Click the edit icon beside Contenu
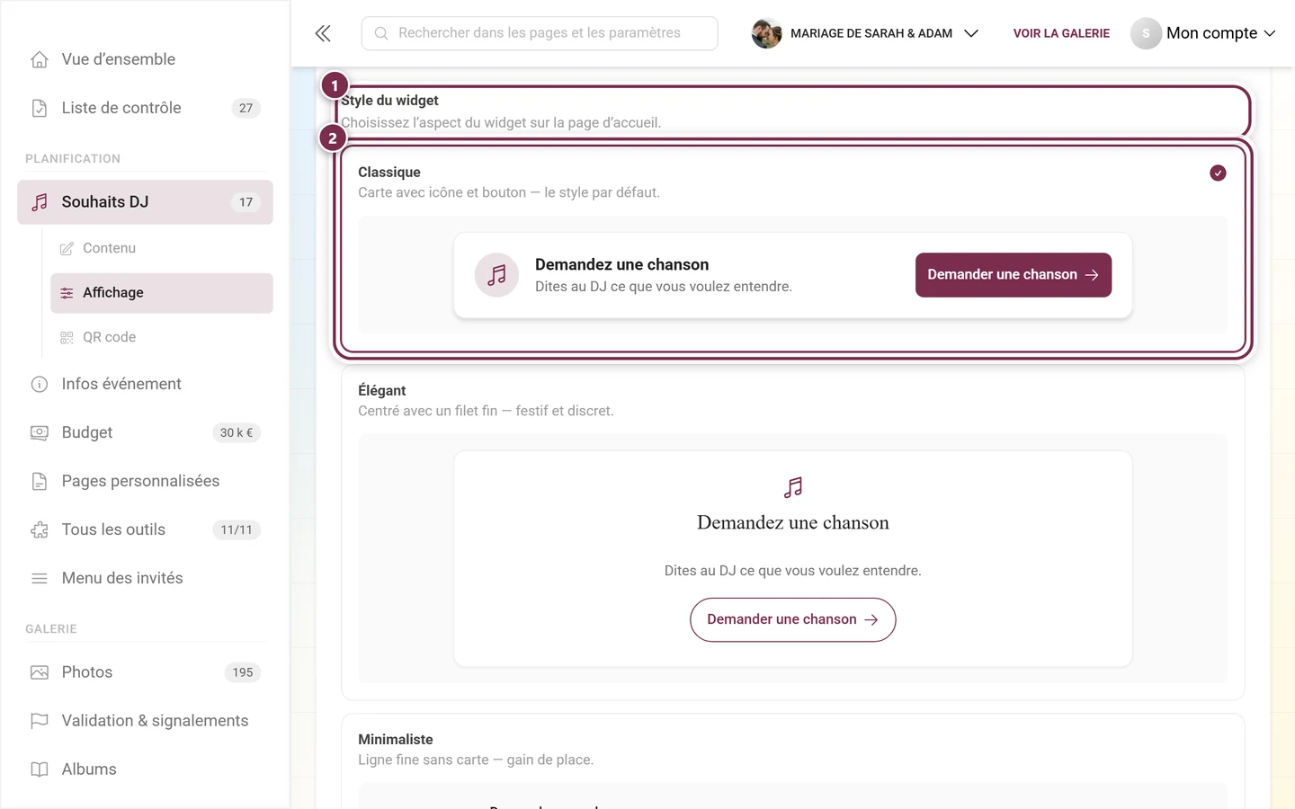Screen dimensions: 1295x809 click(x=67, y=248)
